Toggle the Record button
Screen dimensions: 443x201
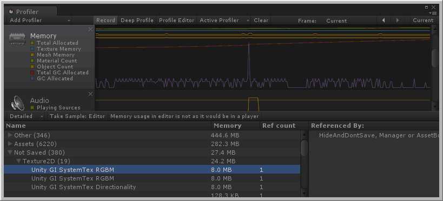[x=105, y=20]
